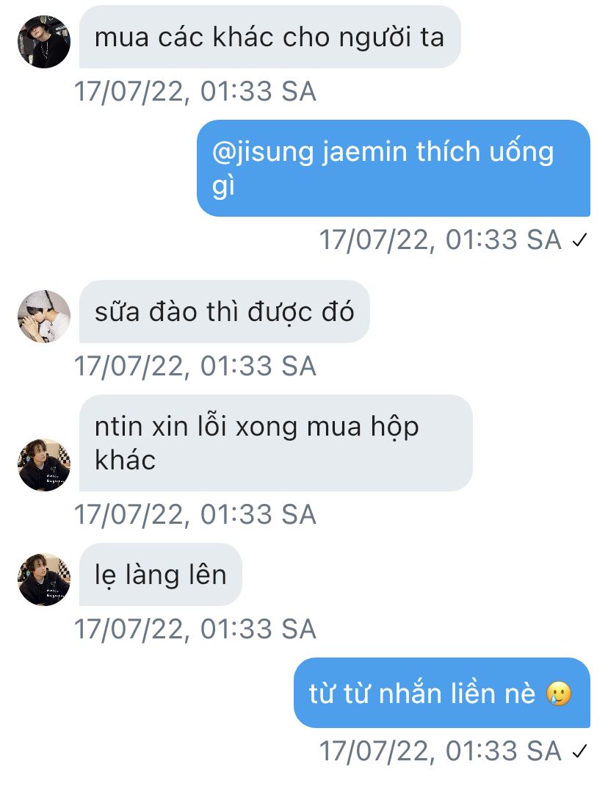Select the 'sữa đào thì được đó' message bubble
This screenshot has width=608, height=789.
click(x=224, y=312)
